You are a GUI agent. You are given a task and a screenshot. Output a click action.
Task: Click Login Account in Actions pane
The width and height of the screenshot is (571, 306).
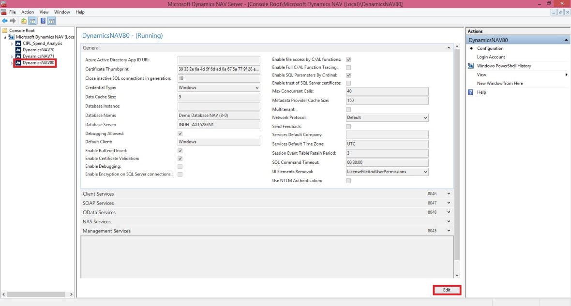tap(491, 57)
